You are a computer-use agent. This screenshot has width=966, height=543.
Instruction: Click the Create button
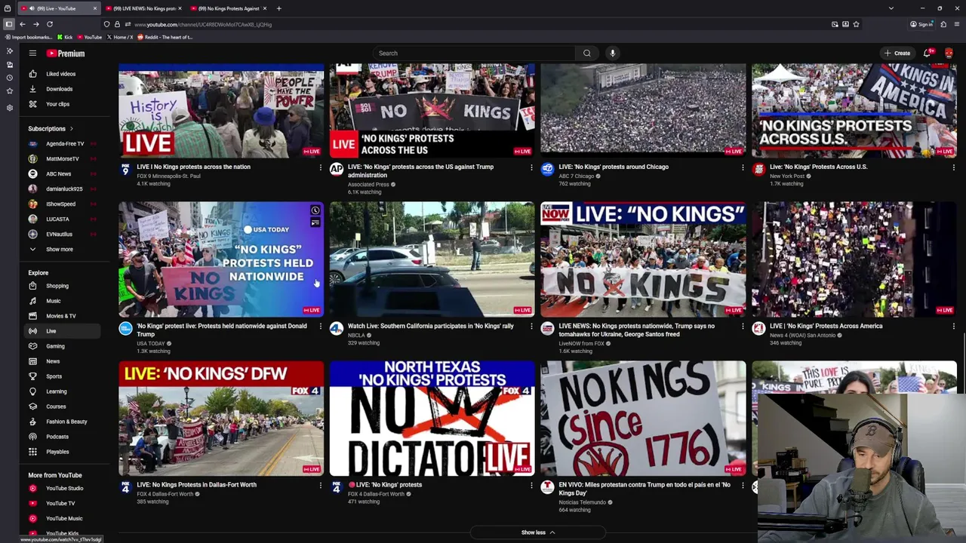(897, 54)
